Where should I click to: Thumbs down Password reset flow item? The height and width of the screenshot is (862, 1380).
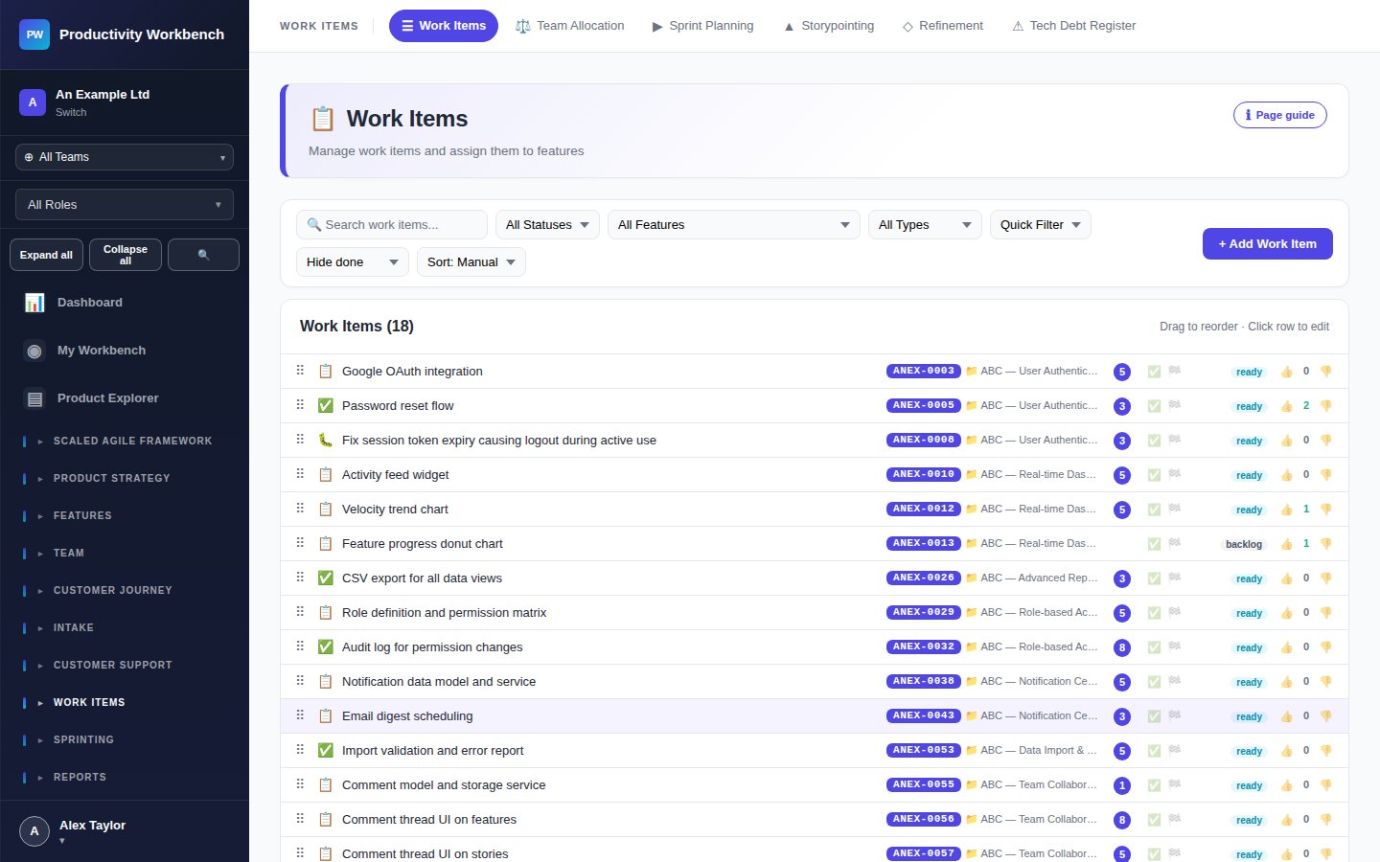click(1326, 406)
